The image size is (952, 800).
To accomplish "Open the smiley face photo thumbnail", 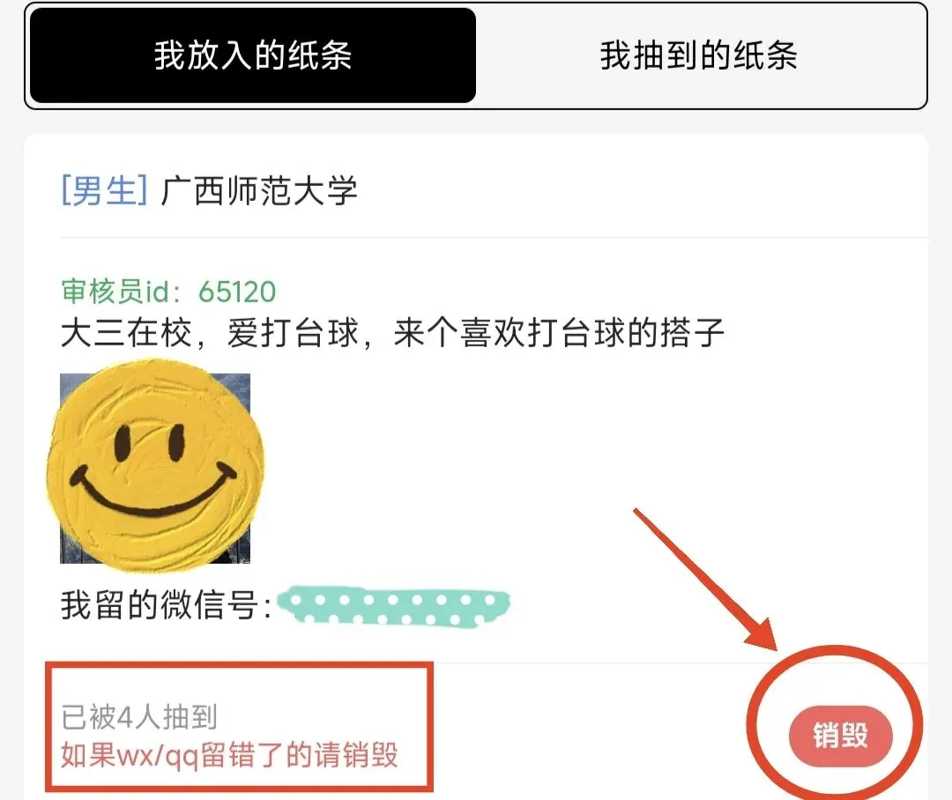I will point(155,467).
